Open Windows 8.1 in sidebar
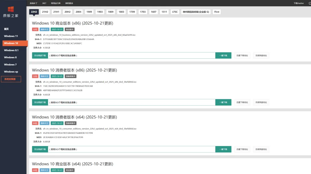The height and width of the screenshot is (174, 311). coord(11,50)
